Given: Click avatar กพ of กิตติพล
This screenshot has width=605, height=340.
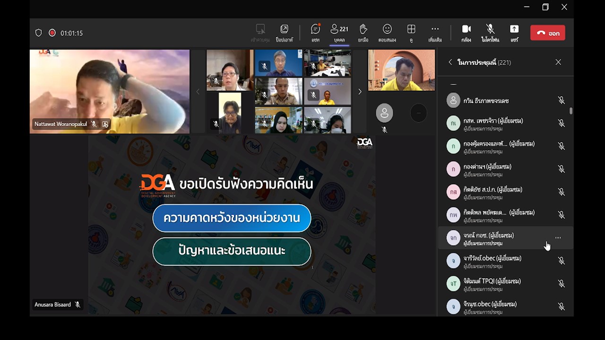Looking at the screenshot, I should coord(453,215).
